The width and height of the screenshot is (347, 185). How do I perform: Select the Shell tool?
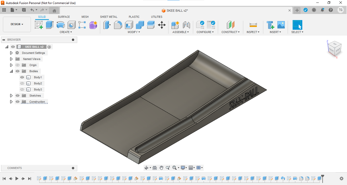point(129,25)
